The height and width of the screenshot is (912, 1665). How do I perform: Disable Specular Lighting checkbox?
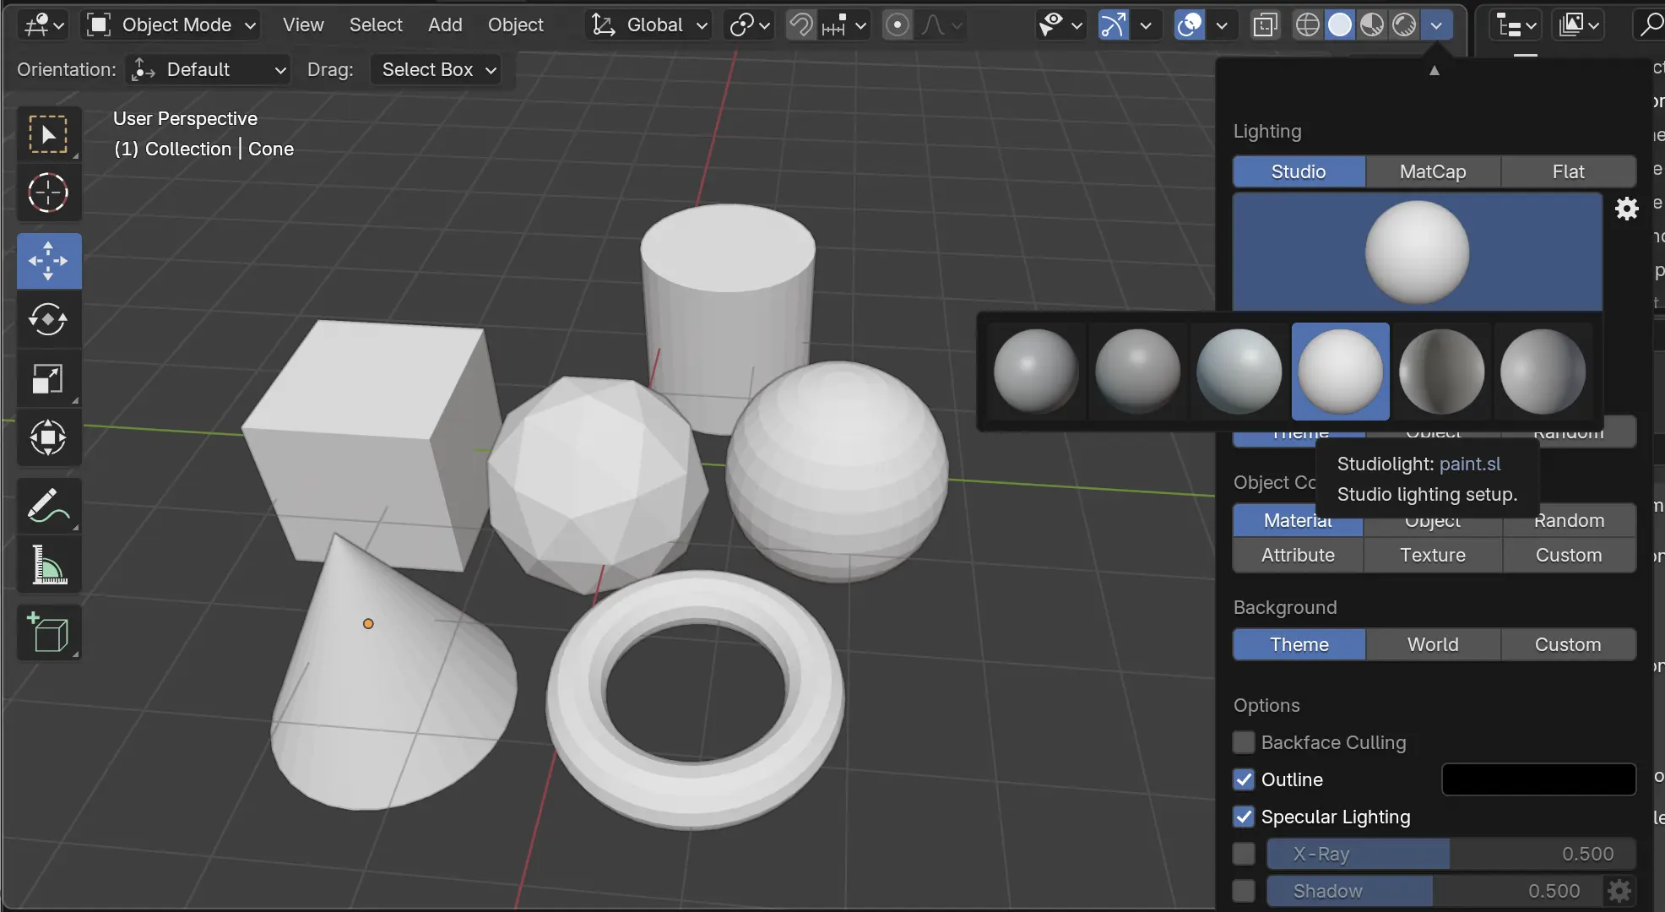coord(1244,817)
